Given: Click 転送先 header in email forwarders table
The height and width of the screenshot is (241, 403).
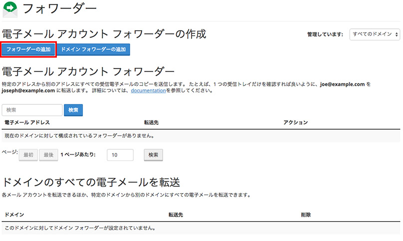Looking at the screenshot, I should 151,122.
